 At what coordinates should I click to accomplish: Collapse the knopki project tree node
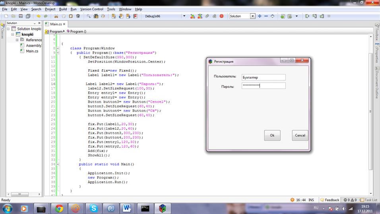[x=12, y=34]
